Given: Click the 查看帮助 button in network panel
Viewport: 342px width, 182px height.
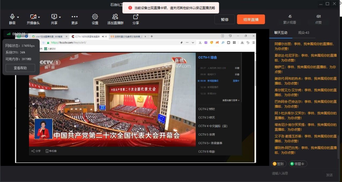Looking at the screenshot, I should [x=20, y=68].
